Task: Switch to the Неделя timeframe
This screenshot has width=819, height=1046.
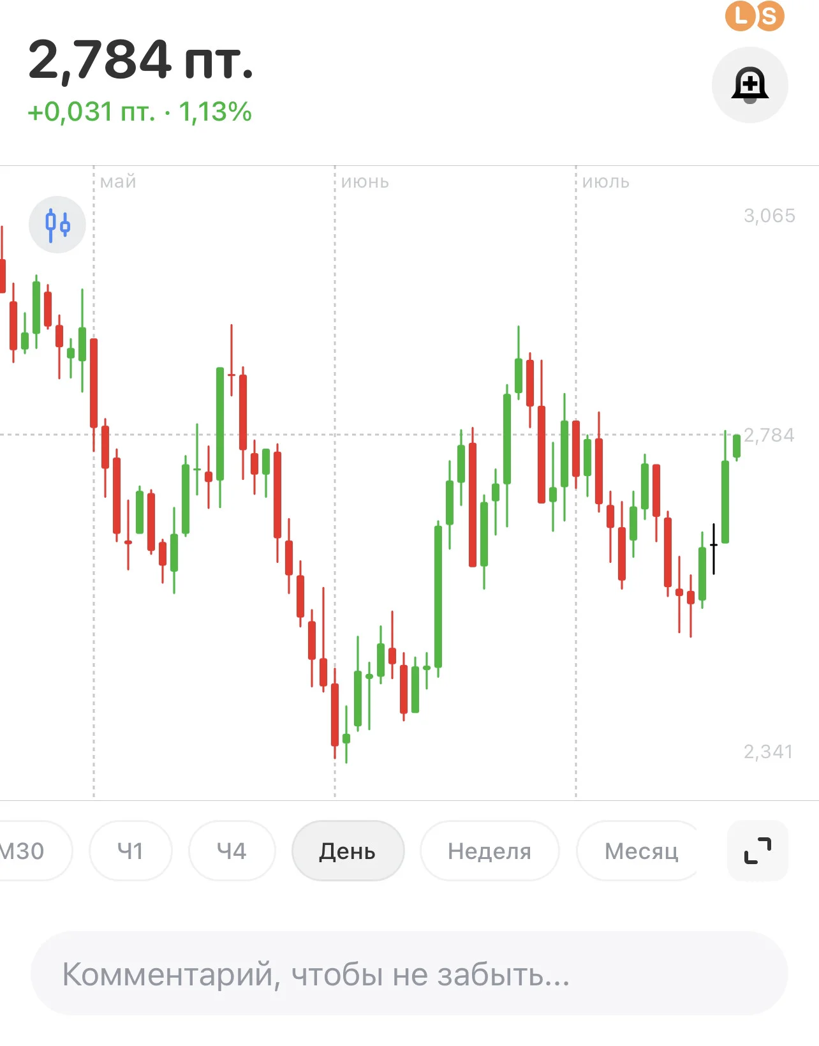Action: click(489, 851)
